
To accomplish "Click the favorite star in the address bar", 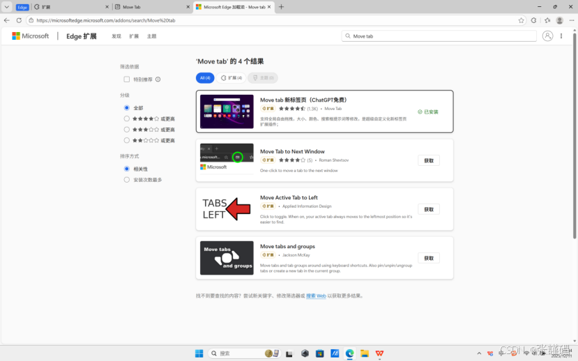I will (x=522, y=20).
